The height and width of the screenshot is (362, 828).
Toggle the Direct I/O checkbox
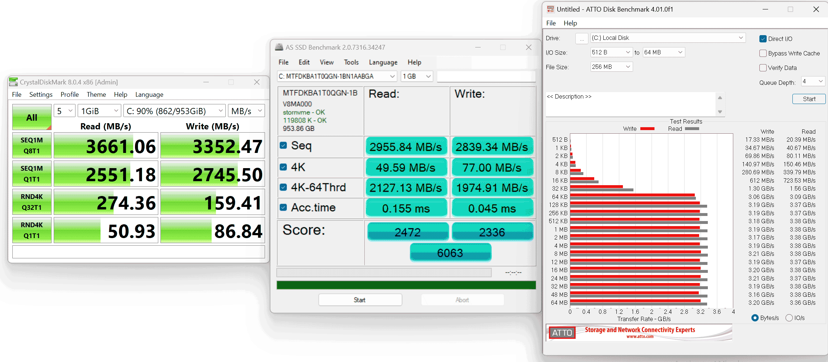(x=763, y=39)
